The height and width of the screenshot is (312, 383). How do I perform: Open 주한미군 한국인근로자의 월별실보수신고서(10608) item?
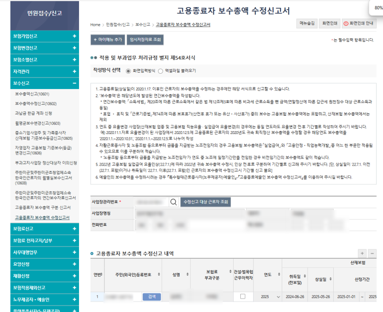[x=44, y=178]
